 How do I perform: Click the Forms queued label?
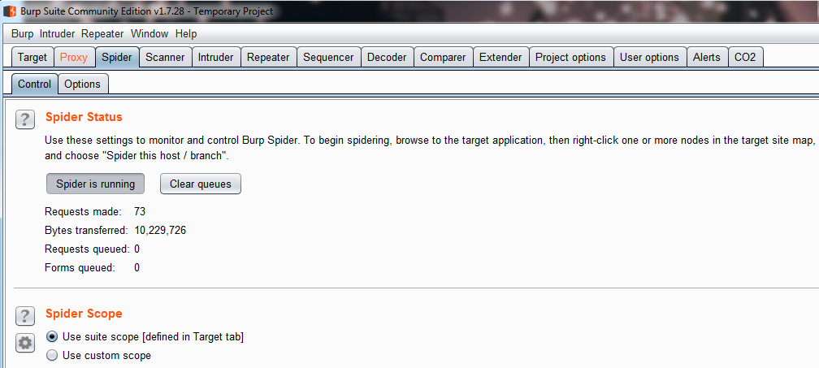click(80, 268)
